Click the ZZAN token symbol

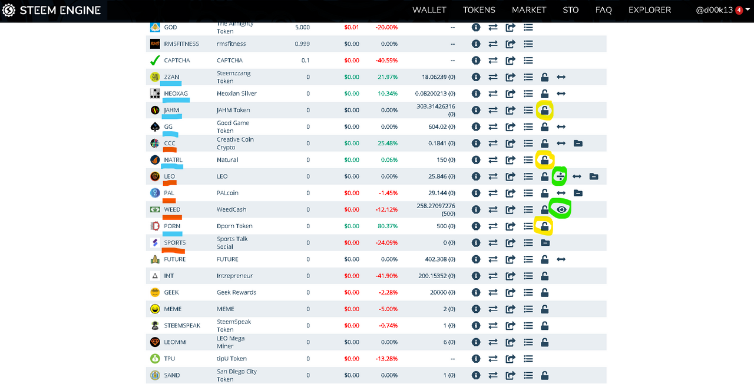point(171,77)
